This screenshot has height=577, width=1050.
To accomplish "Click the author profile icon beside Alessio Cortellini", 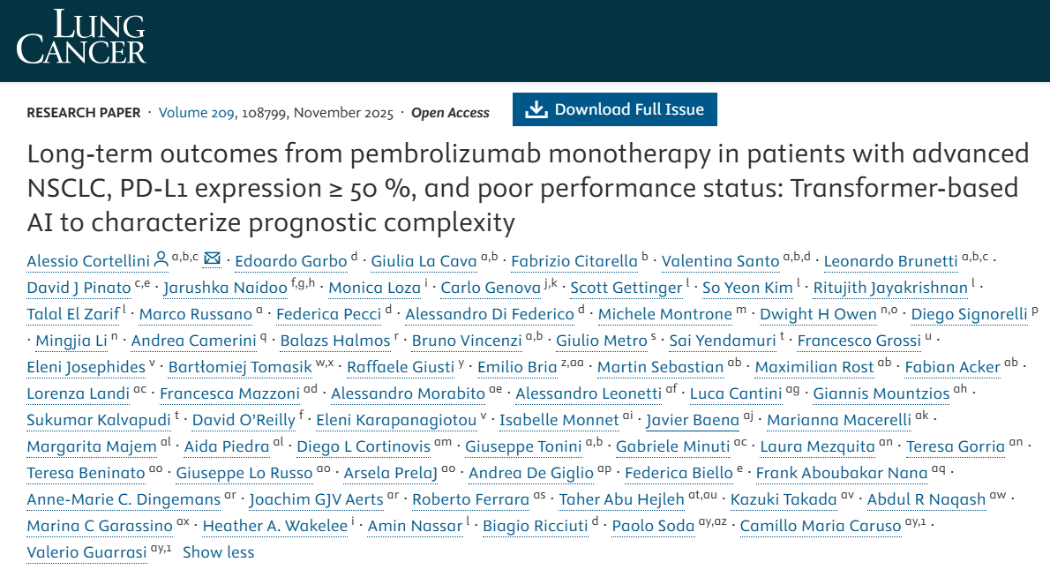I will click(x=161, y=260).
